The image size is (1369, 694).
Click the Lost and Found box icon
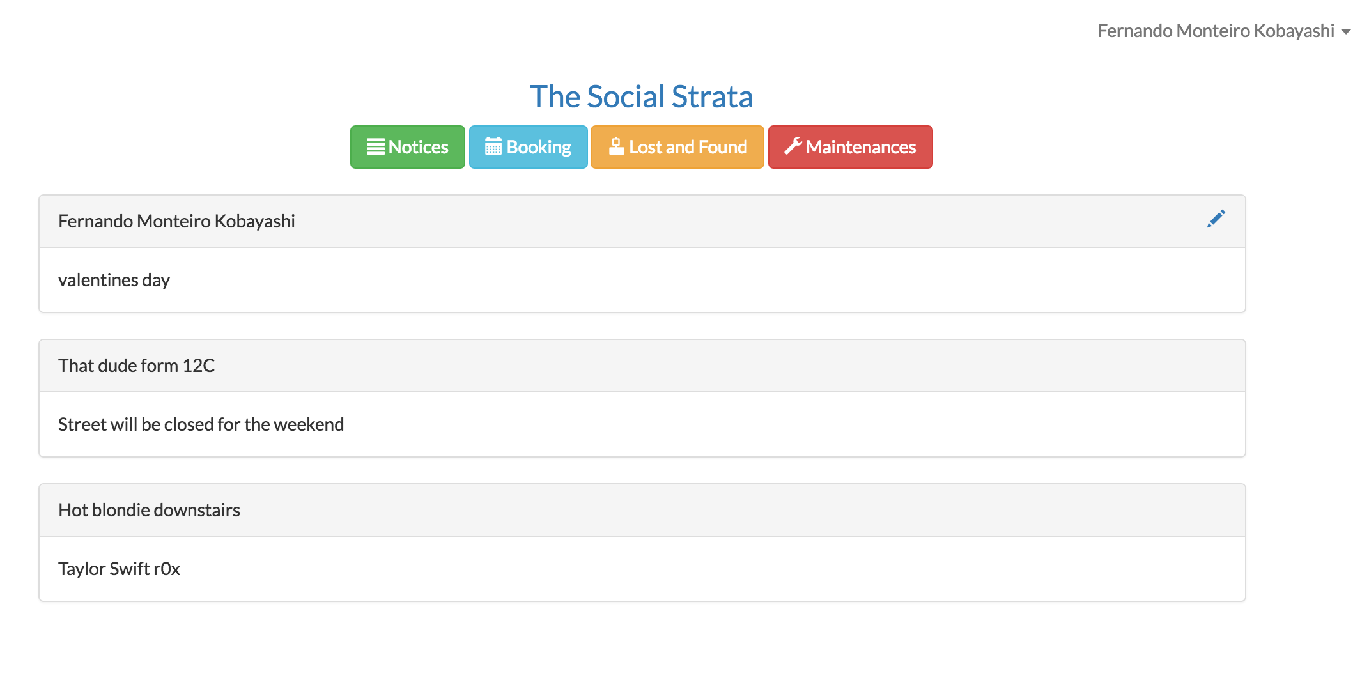coord(616,146)
